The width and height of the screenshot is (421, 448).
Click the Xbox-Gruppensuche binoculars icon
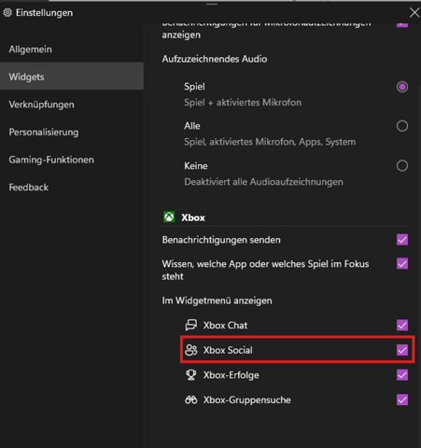tap(191, 399)
